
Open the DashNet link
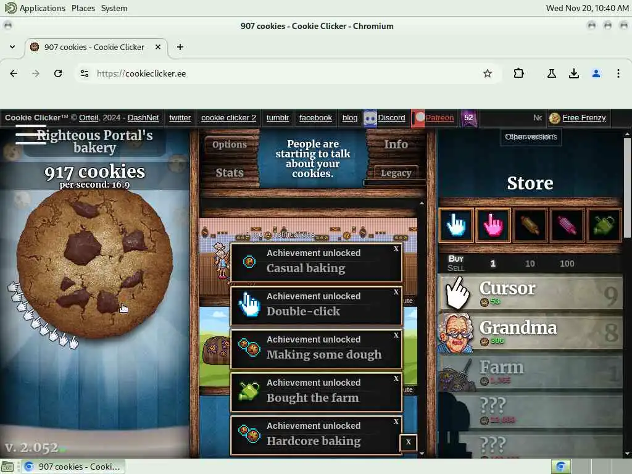(x=143, y=118)
